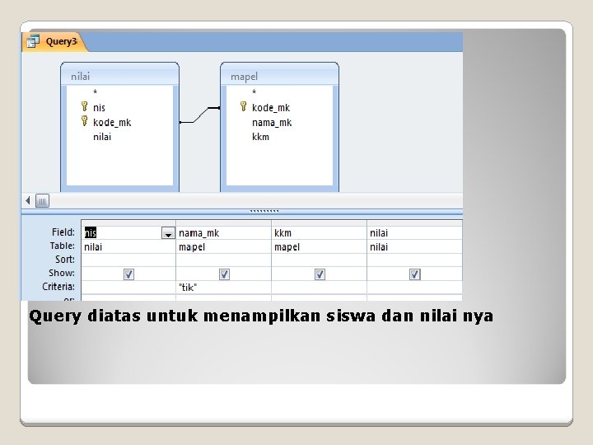This screenshot has width=593, height=445.
Task: Click the key icon beside kode_mk in nilai table
Action: [x=85, y=121]
